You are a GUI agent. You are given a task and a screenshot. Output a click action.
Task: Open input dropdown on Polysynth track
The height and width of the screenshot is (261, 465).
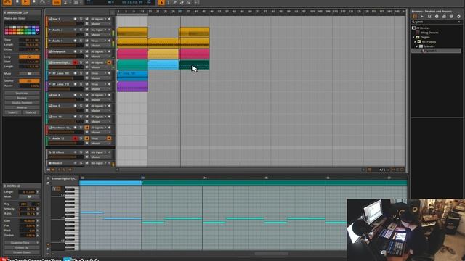point(99,51)
